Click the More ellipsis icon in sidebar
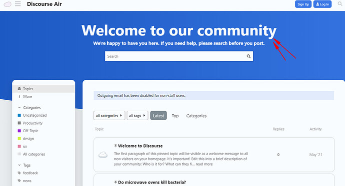This screenshot has width=345, height=186. [19, 97]
